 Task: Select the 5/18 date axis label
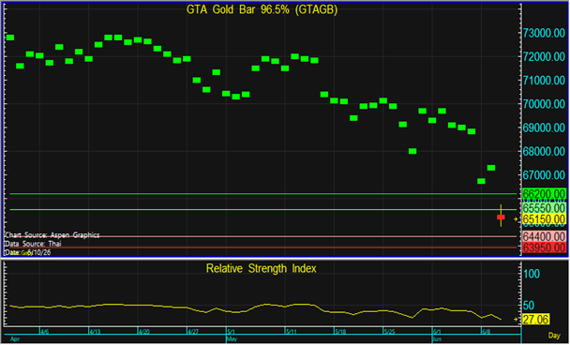(x=340, y=332)
